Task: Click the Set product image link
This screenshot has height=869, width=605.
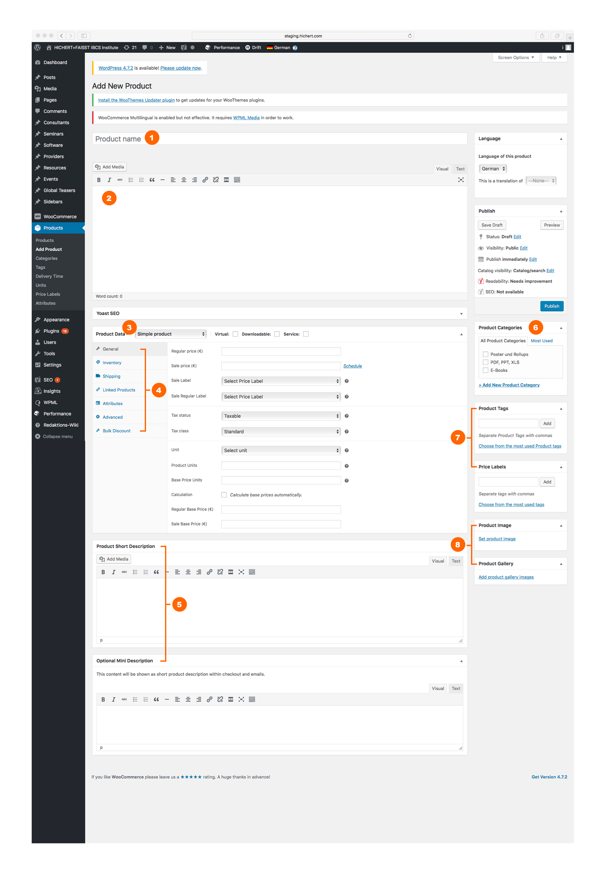Action: pyautogui.click(x=497, y=539)
